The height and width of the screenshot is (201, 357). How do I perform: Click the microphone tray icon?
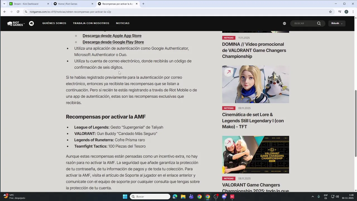tap(319, 197)
